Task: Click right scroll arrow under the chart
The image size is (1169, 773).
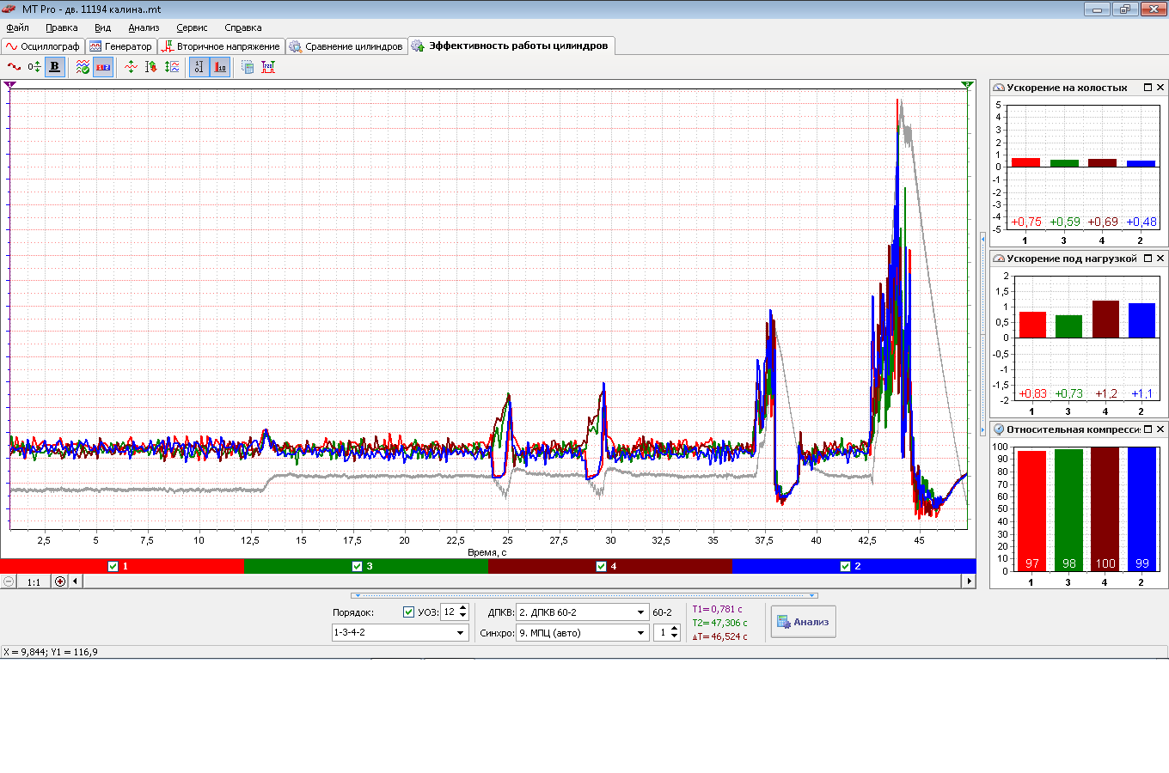Action: [x=970, y=581]
